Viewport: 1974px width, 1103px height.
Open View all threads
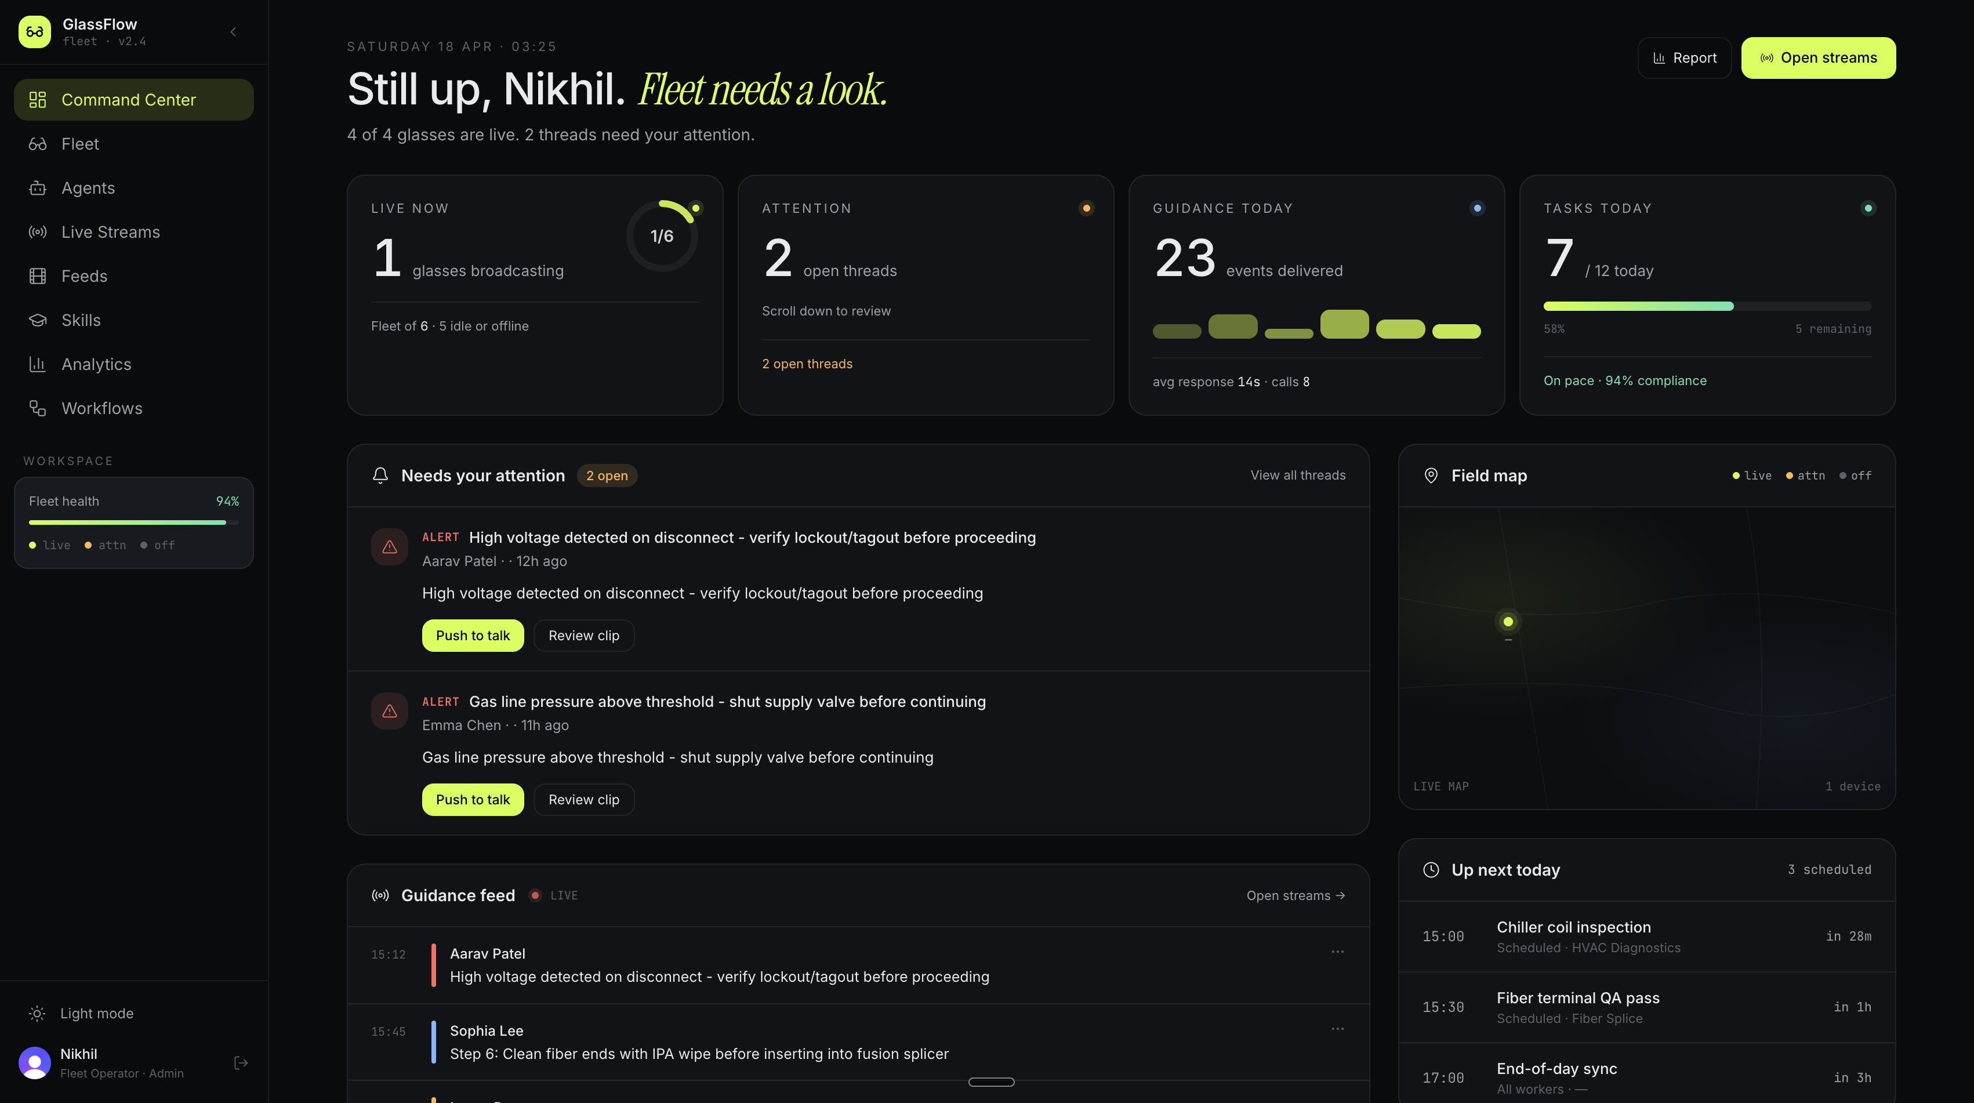tap(1297, 475)
